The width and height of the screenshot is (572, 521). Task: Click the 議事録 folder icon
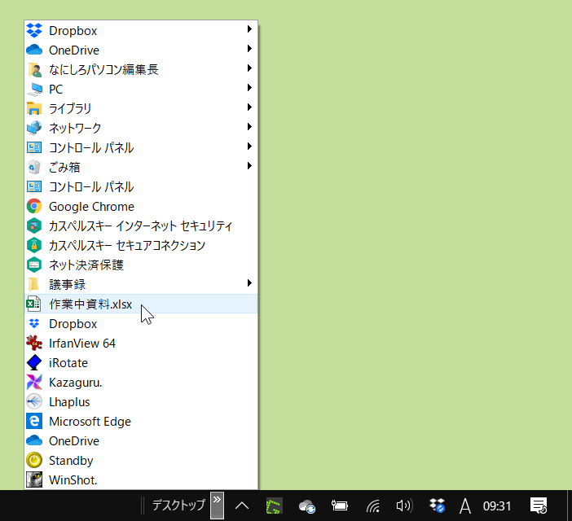[x=34, y=285]
